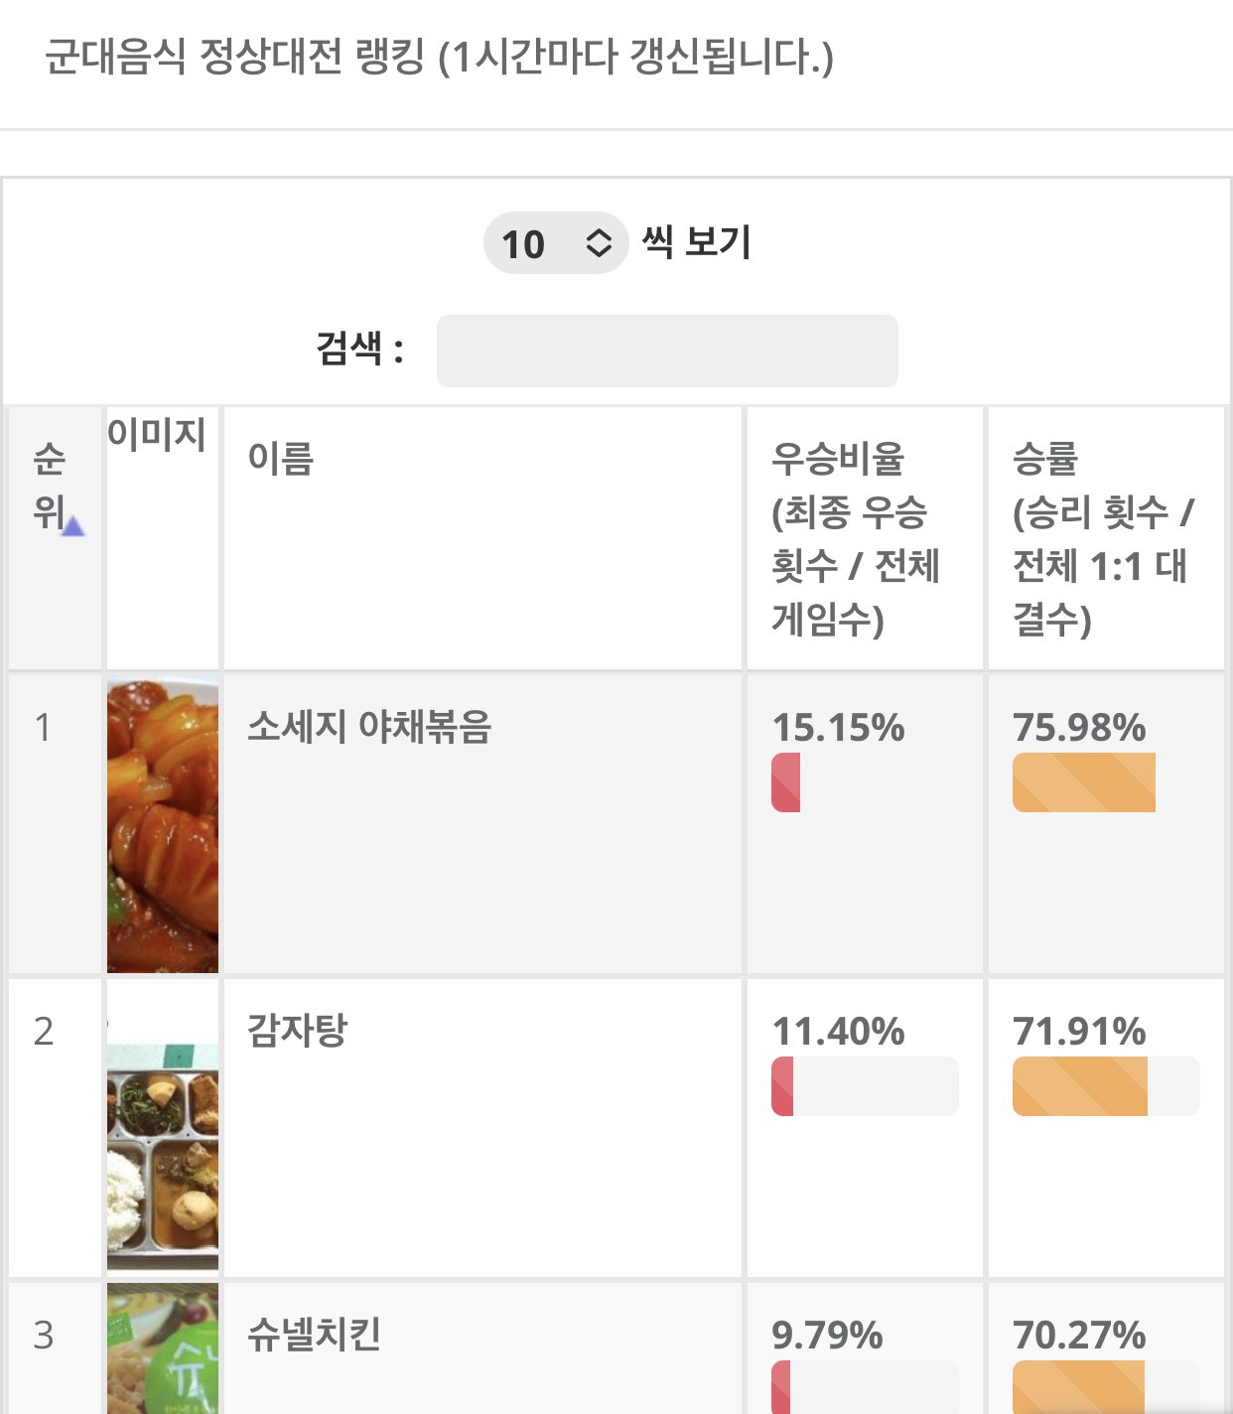Sort by the 우승비율 column header
1233x1414 pixels.
(x=855, y=538)
